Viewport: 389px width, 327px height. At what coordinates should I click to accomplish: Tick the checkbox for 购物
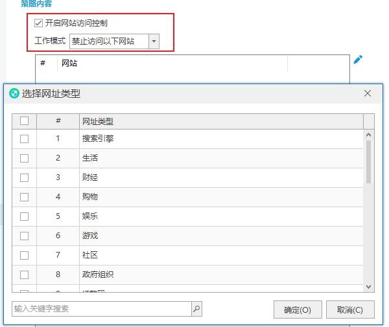[24, 197]
